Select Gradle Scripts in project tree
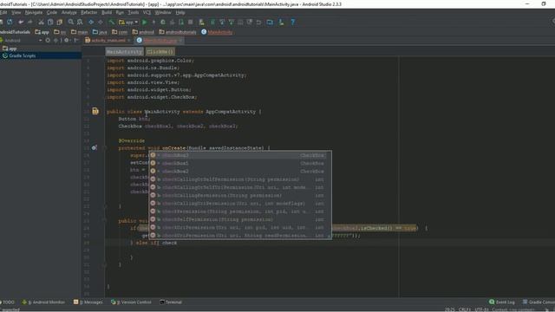The height and width of the screenshot is (312, 555). pyautogui.click(x=19, y=55)
